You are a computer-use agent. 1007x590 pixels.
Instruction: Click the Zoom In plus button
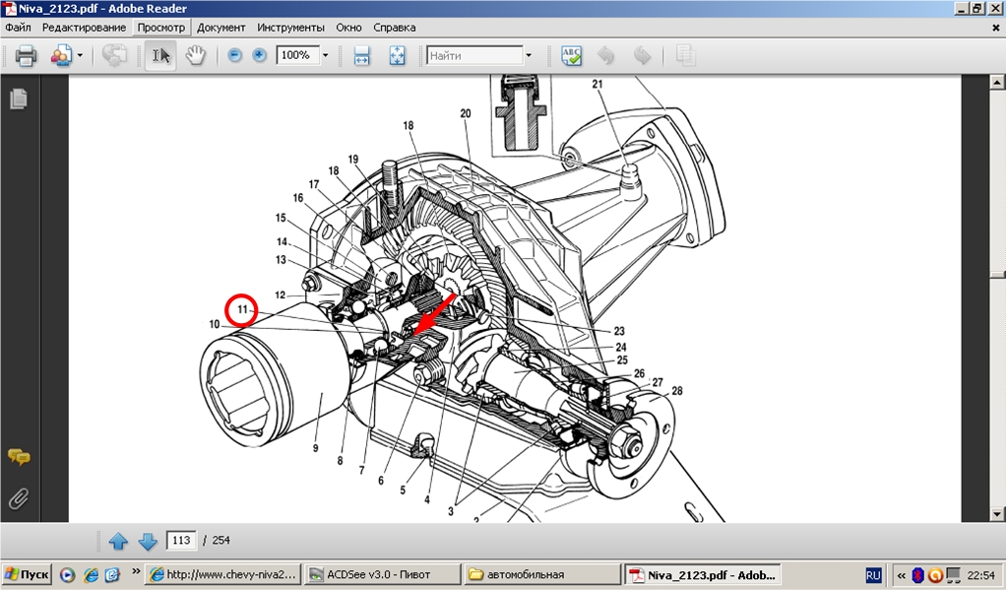tap(259, 56)
